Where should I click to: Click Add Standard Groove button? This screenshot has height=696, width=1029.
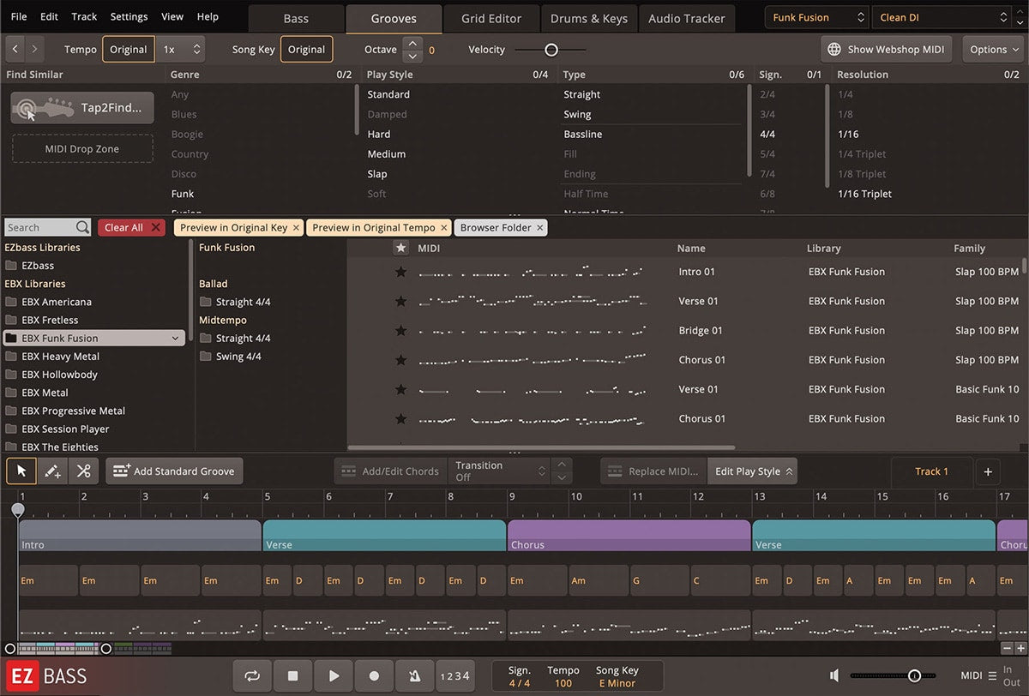click(175, 471)
